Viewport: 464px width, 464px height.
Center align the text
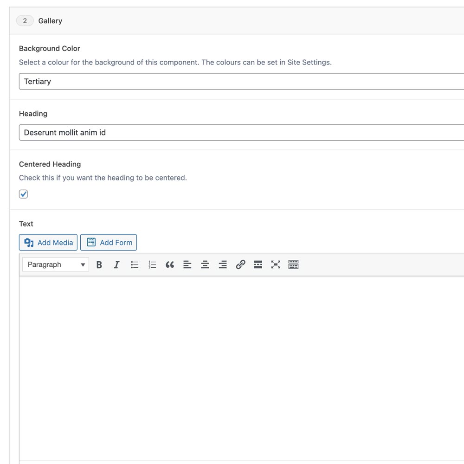[205, 264]
